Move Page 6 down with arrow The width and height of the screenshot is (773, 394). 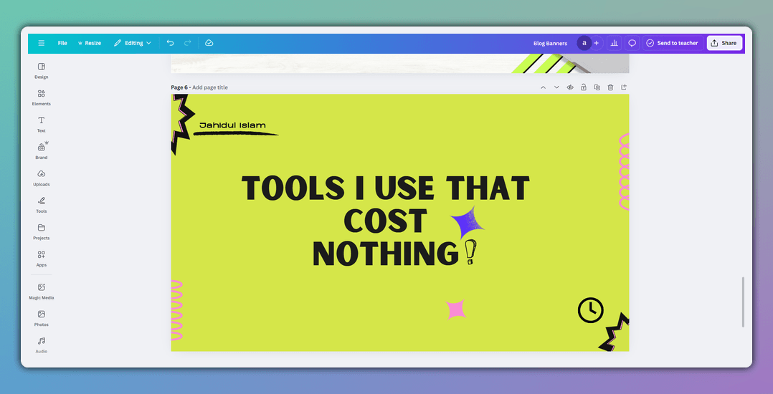point(556,87)
